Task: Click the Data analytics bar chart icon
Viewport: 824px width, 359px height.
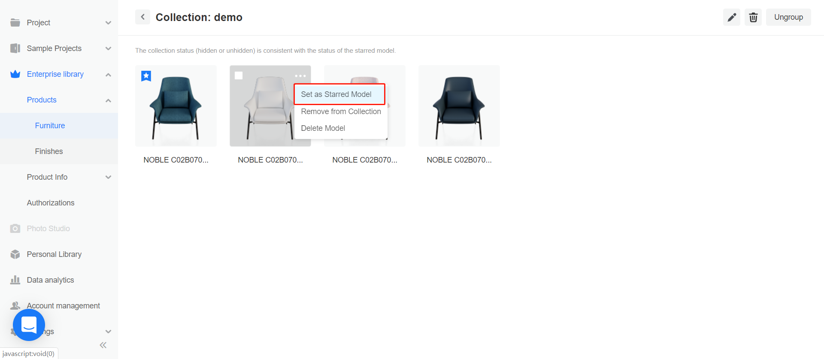Action: point(15,280)
